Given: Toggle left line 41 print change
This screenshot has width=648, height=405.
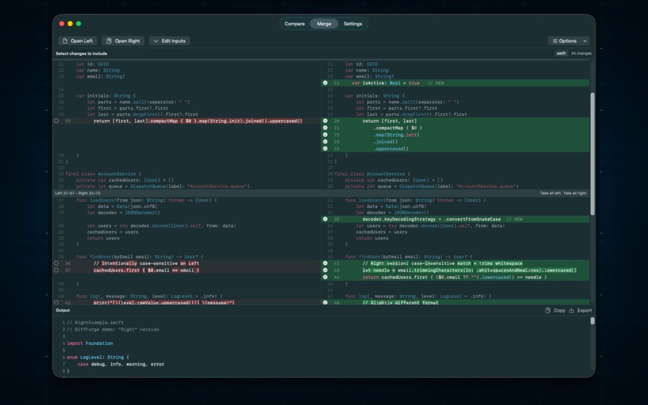Looking at the screenshot, I should click(x=56, y=303).
